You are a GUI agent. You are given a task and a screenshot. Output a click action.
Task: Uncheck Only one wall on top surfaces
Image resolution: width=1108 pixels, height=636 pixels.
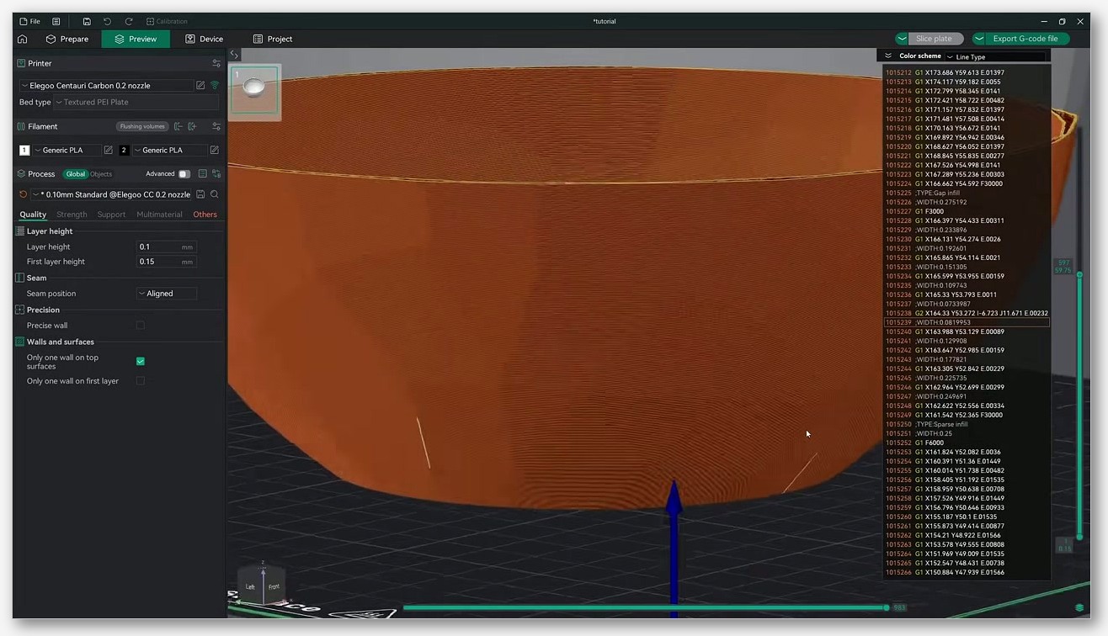[x=141, y=361]
